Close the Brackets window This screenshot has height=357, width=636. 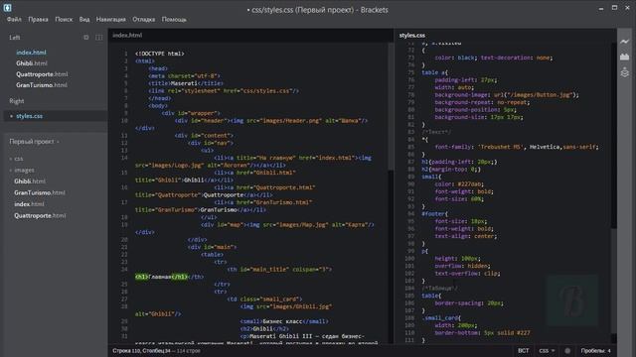(628, 8)
